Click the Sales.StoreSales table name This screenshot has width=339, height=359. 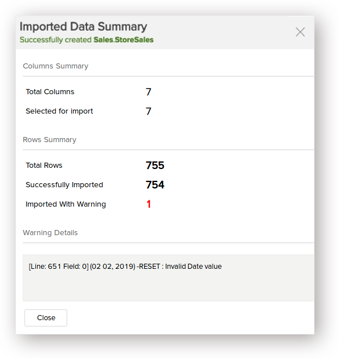tap(124, 40)
